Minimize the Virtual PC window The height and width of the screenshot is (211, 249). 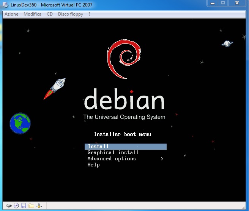click(x=213, y=3)
